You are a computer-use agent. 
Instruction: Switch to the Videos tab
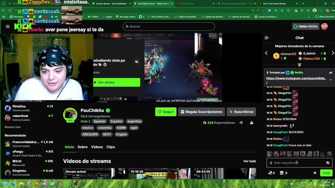97,147
